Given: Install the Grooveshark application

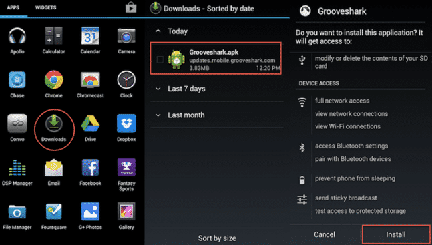Looking at the screenshot, I should click(x=396, y=234).
